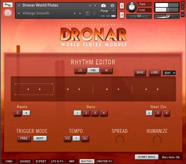This screenshot has width=186, height=164.
Task: Go to the previous instrument
Action: [90, 5]
